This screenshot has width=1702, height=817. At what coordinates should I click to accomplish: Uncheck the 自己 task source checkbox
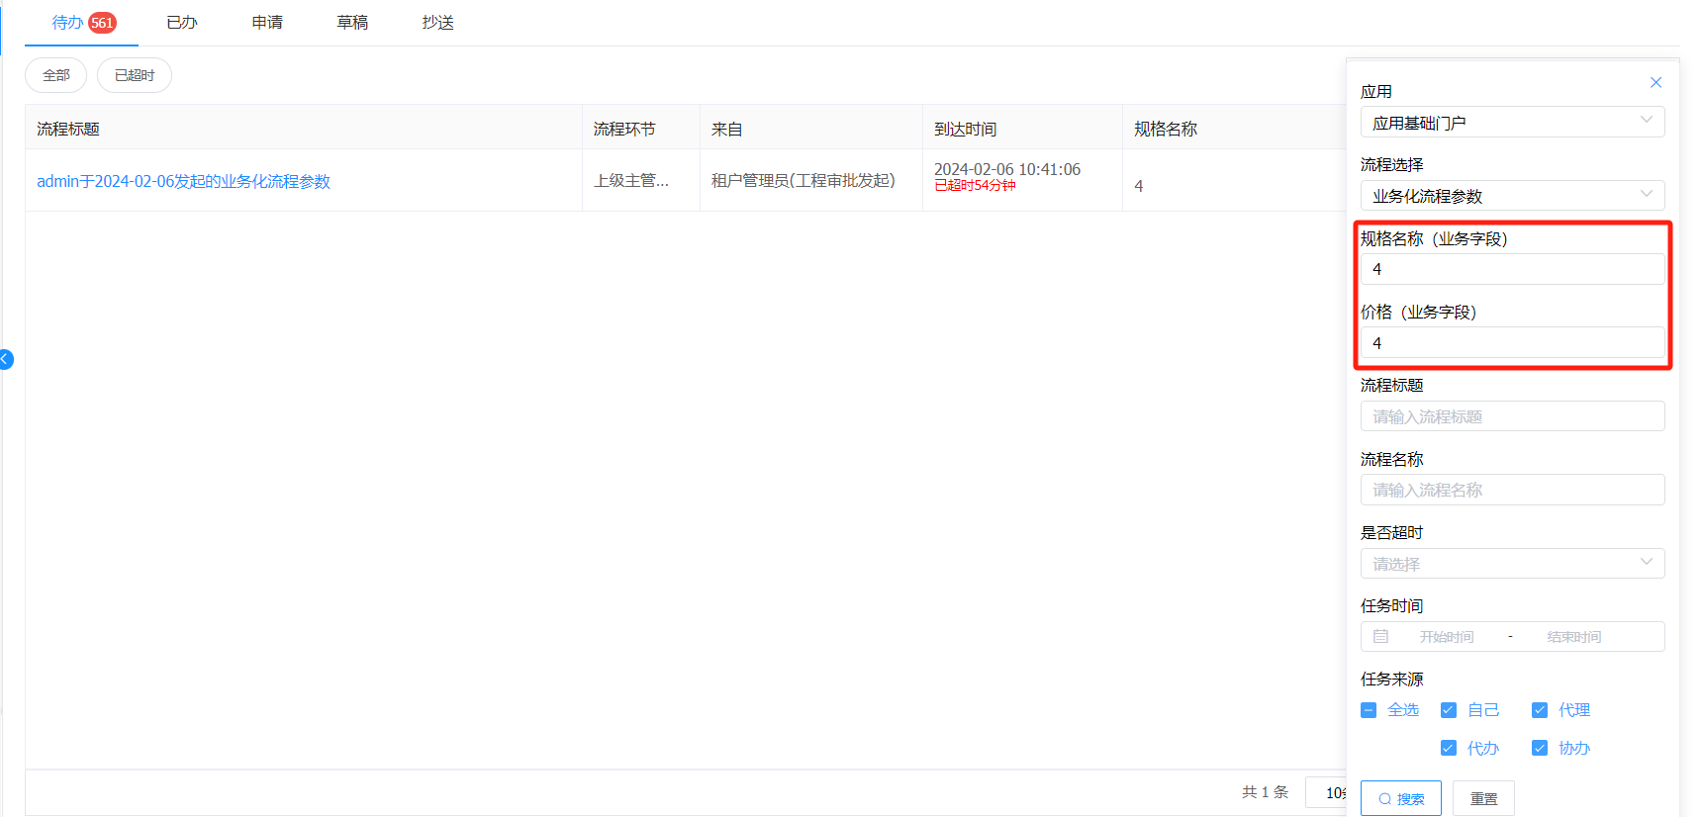tap(1449, 710)
